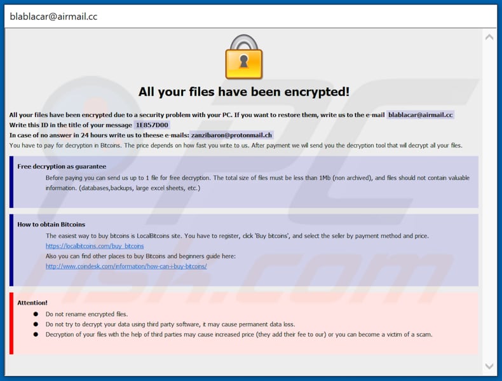502x381 pixels.
Task: Open the localbitcoins.com buy bitcoins link
Action: (95, 246)
